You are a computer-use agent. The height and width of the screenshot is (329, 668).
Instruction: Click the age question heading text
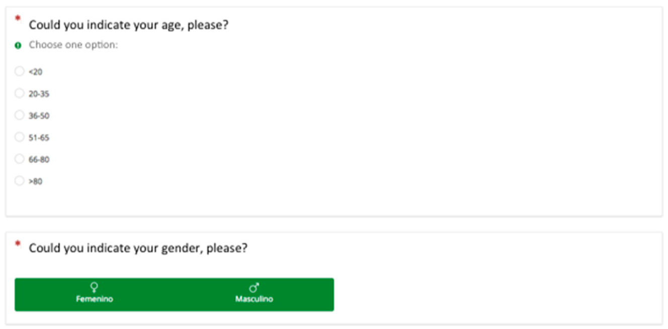128,25
